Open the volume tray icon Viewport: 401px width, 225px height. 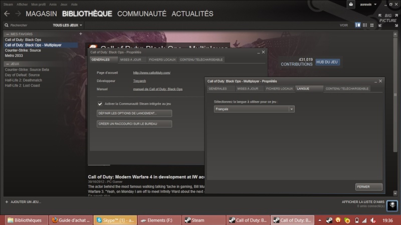click(x=373, y=220)
